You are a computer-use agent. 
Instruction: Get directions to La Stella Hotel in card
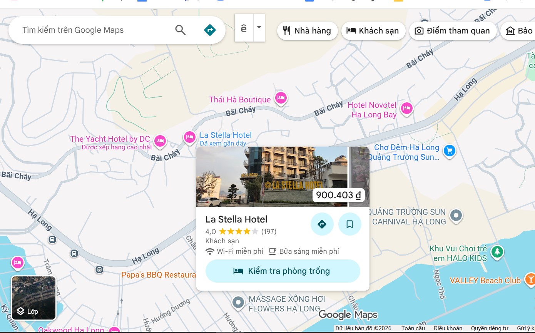pyautogui.click(x=322, y=224)
